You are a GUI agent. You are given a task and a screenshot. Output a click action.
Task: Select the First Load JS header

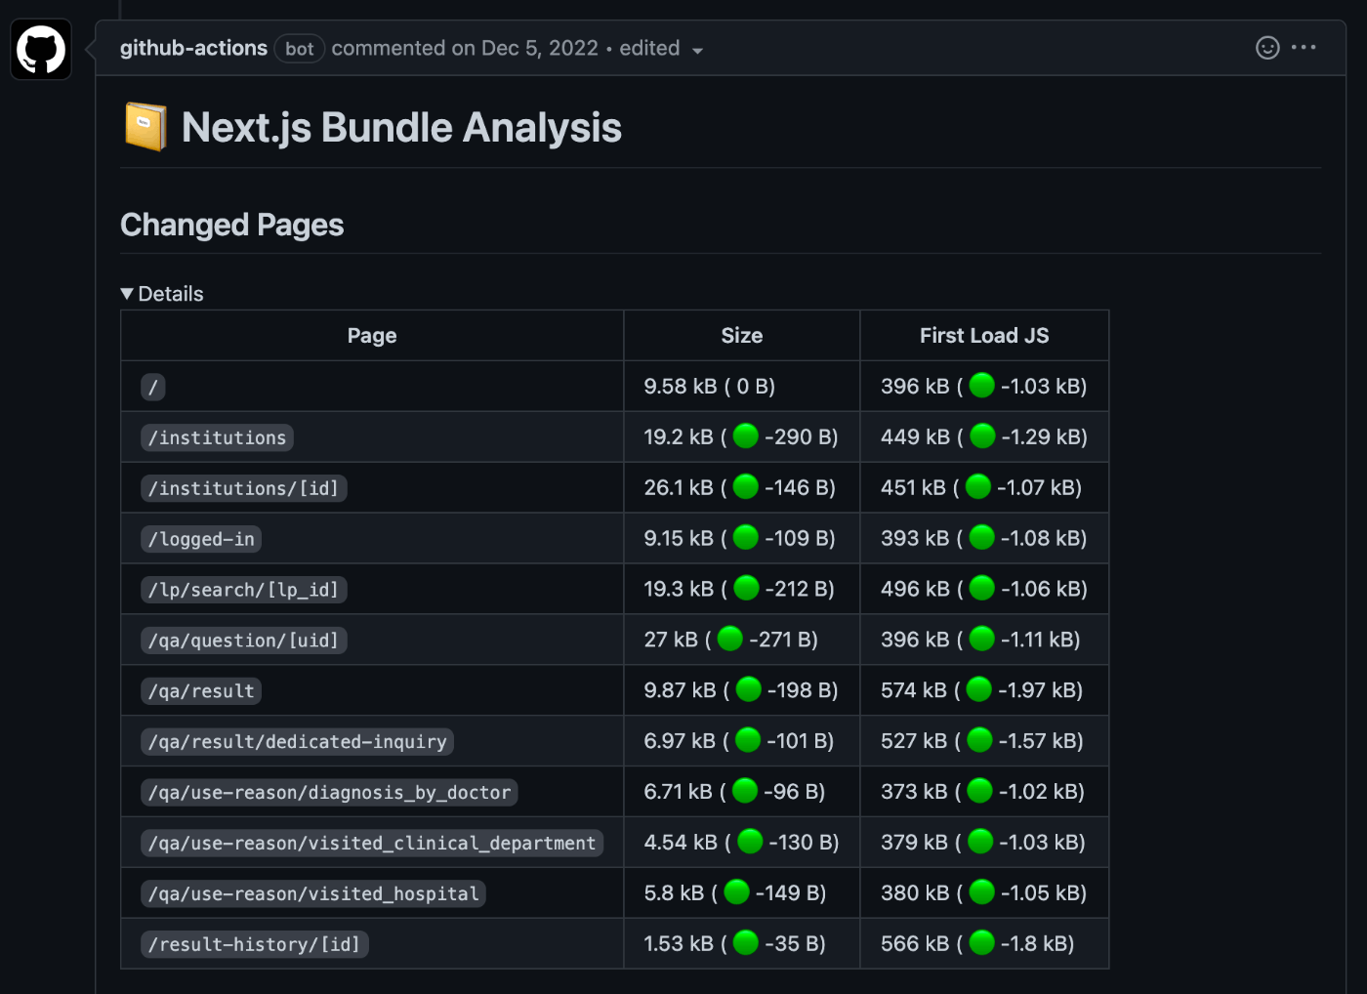point(984,336)
